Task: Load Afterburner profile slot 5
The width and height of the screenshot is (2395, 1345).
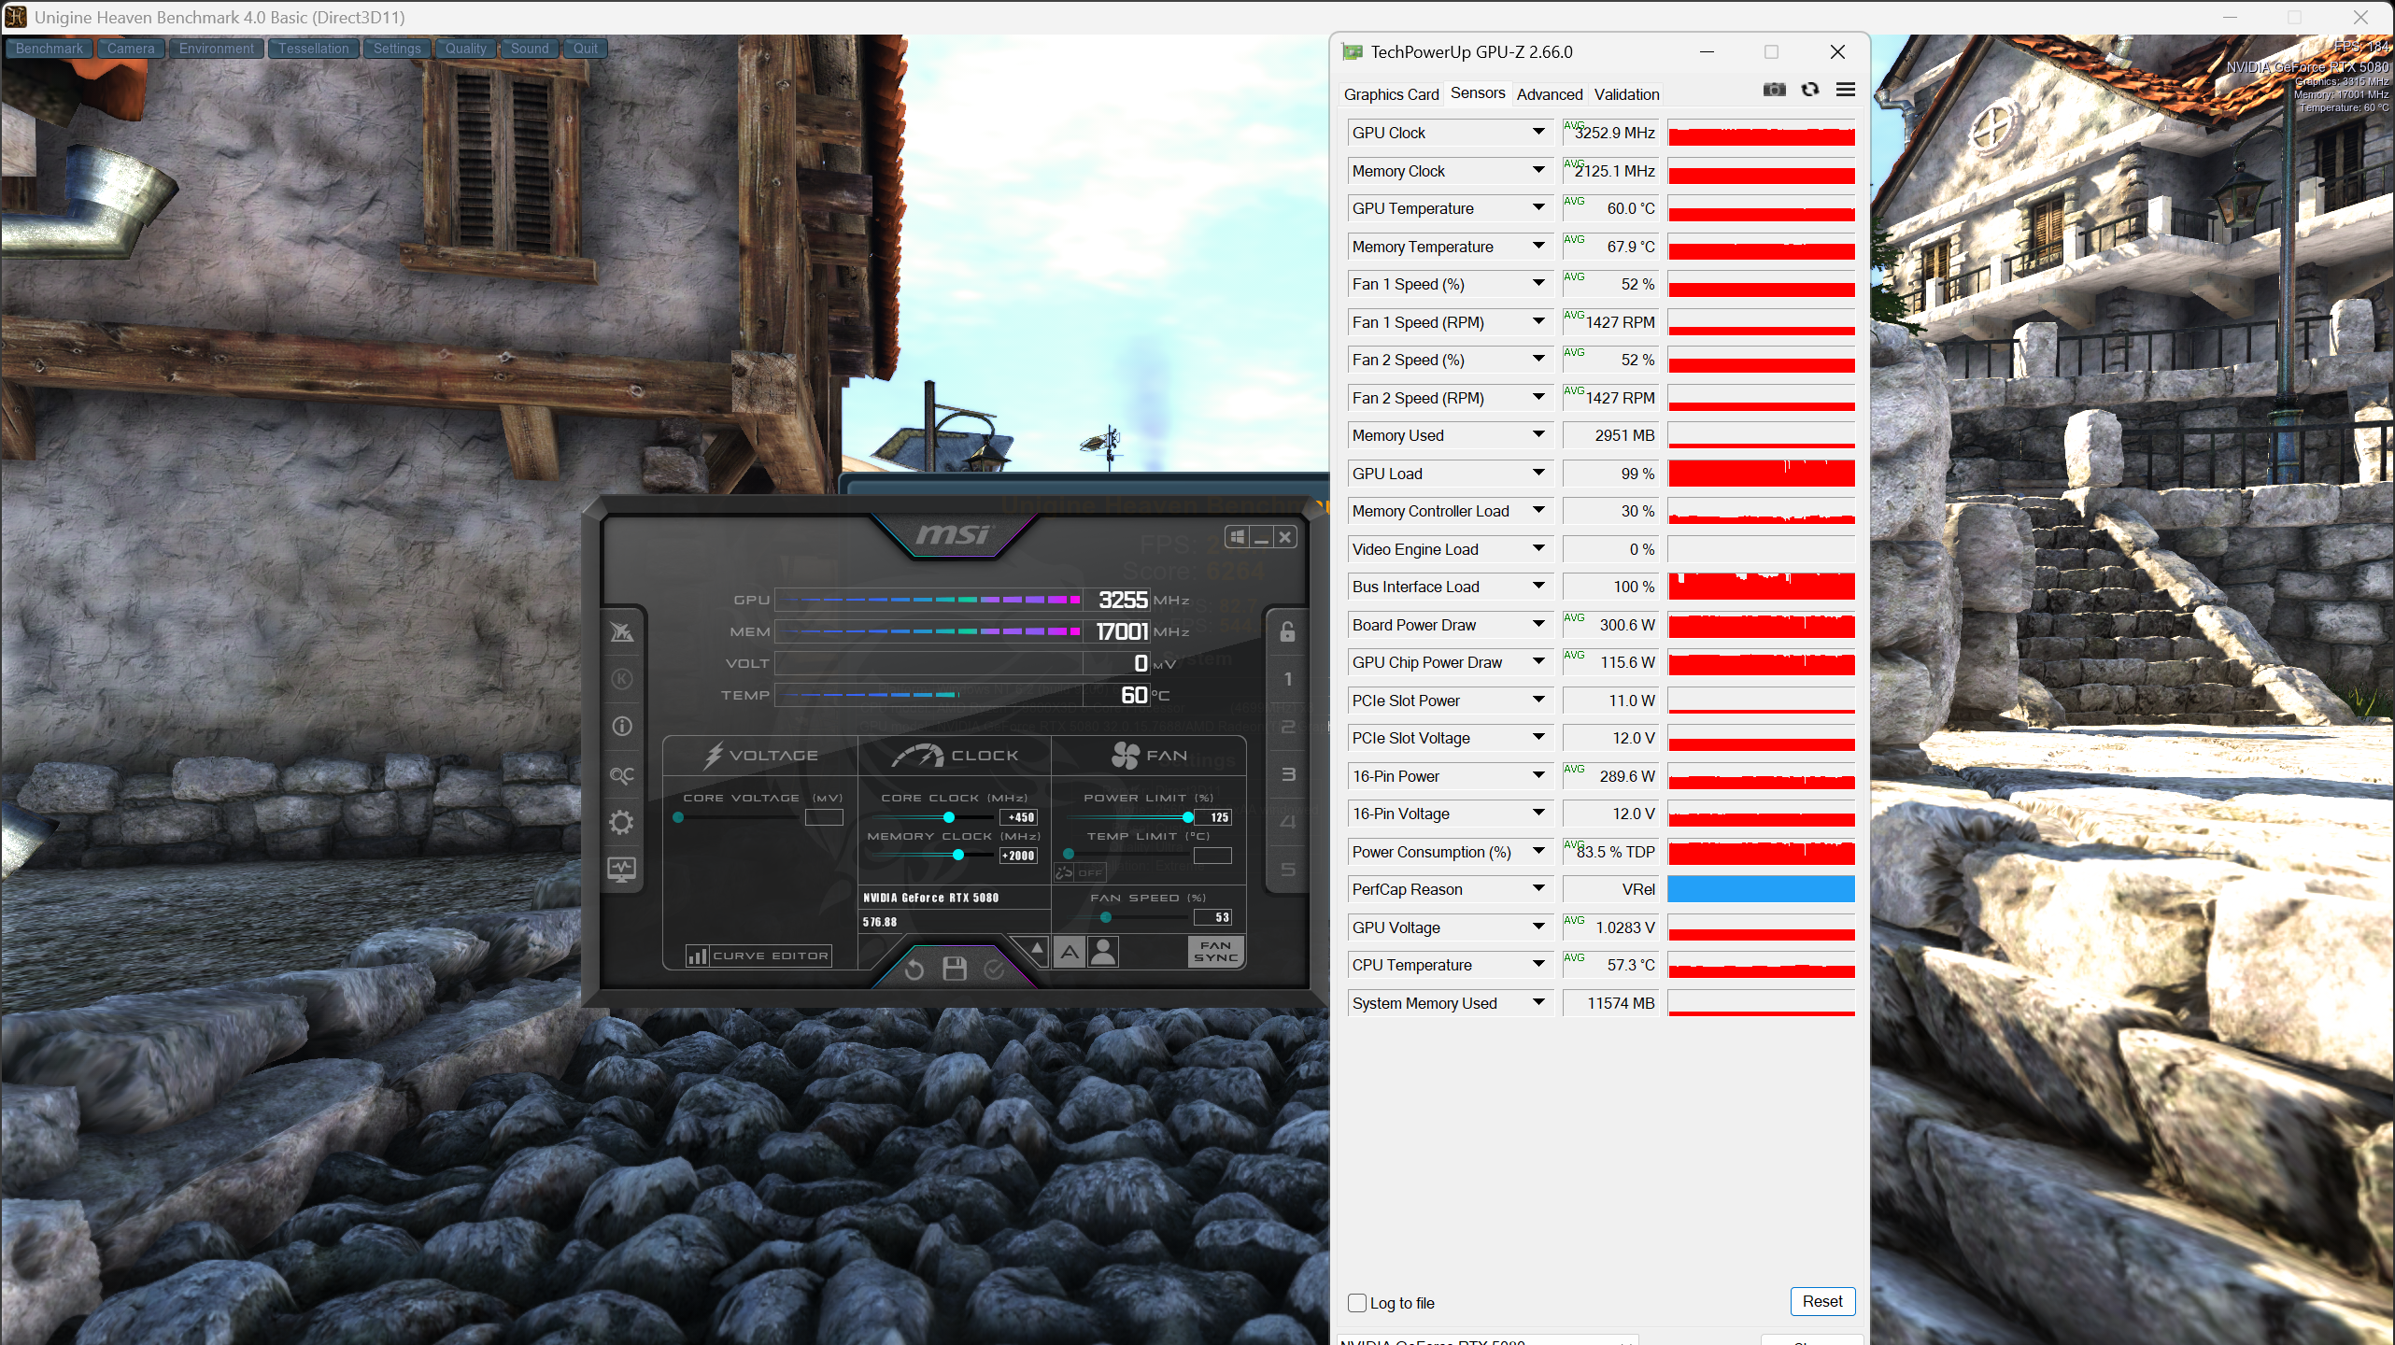Action: click(x=1288, y=870)
